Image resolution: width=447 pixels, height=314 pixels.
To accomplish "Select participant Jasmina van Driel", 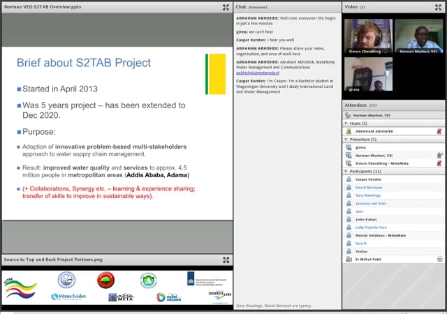I will point(393,203).
